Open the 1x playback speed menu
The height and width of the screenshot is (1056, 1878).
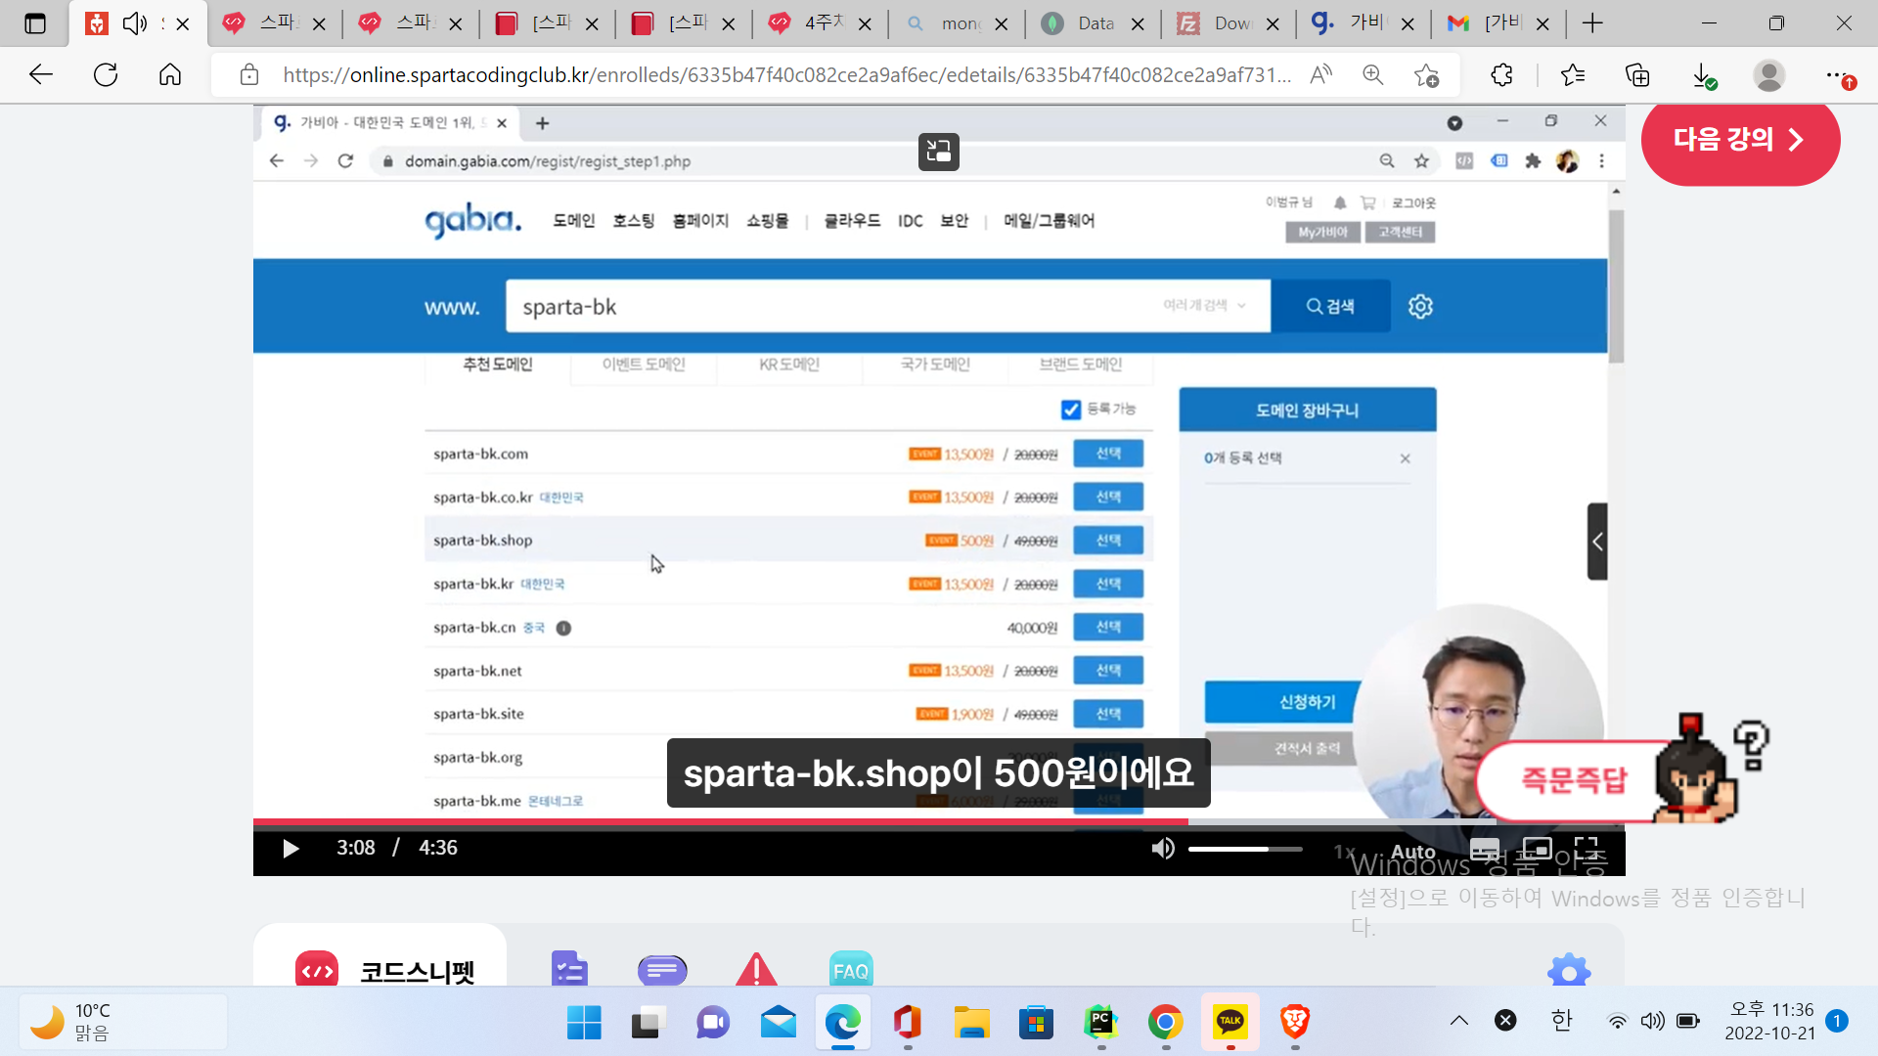click(x=1344, y=852)
